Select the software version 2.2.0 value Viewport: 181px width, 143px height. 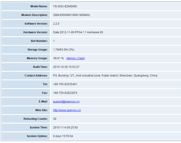coord(56,24)
